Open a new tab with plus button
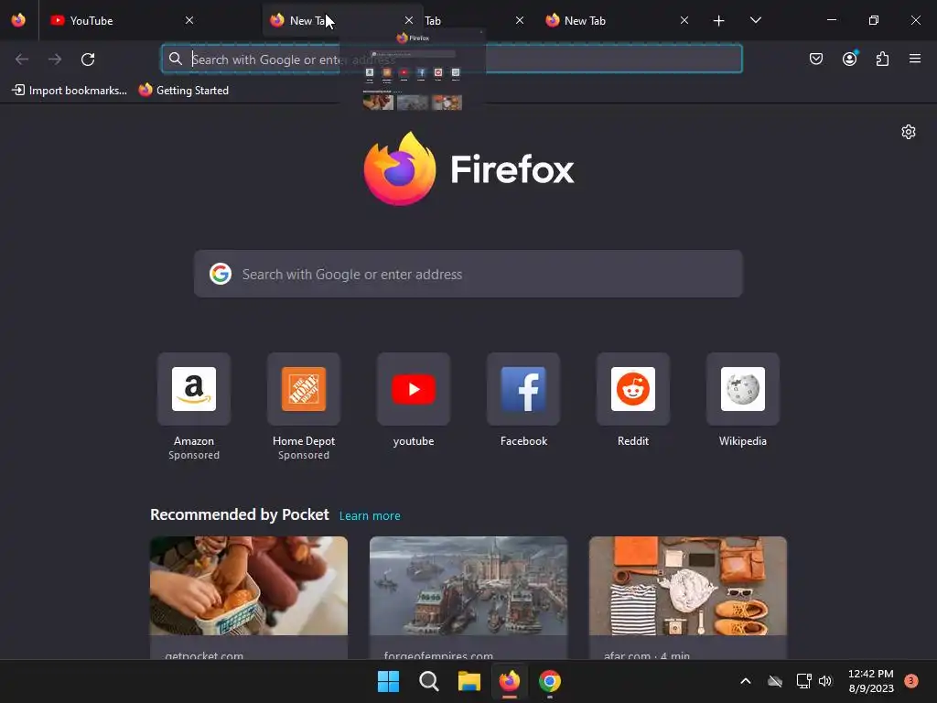This screenshot has width=937, height=703. [719, 21]
